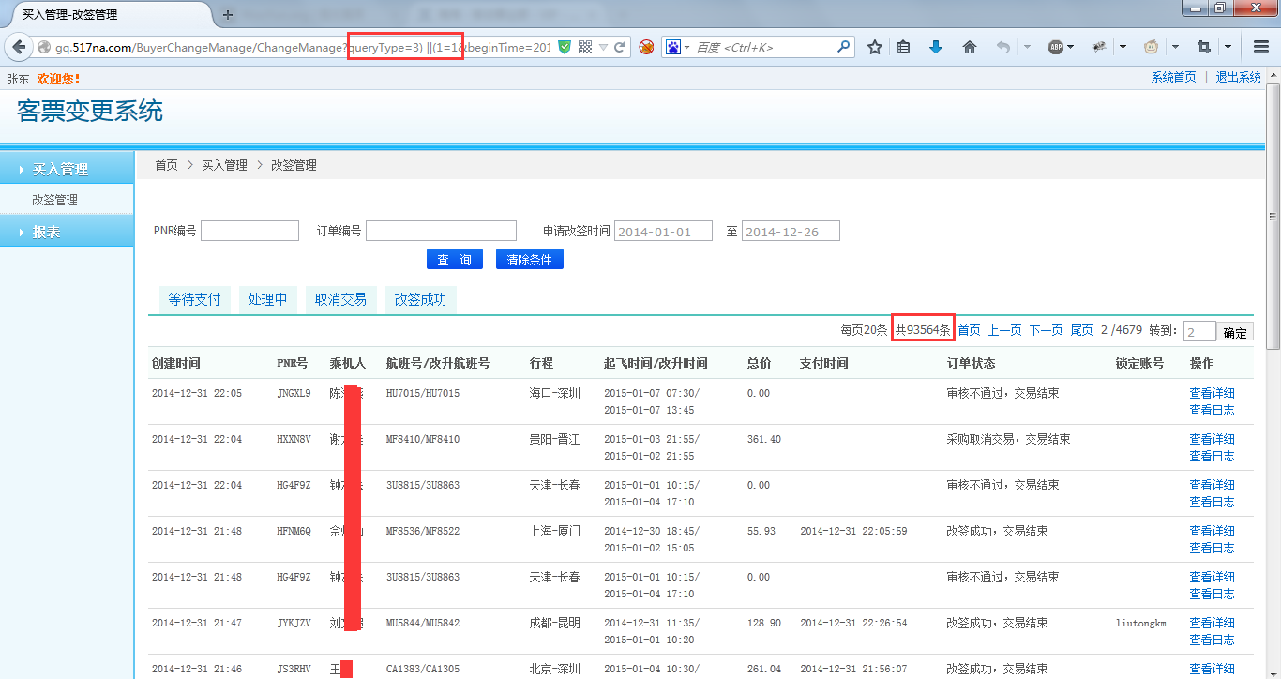Click 买入管理 in the breadcrumb
This screenshot has height=679, width=1281.
click(224, 165)
